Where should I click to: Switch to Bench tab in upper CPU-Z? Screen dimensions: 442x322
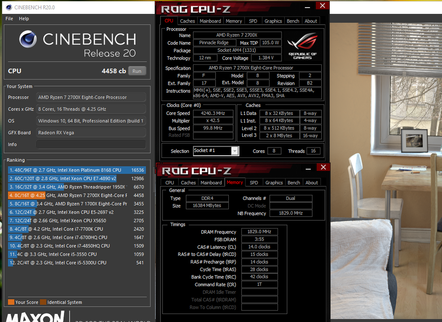click(293, 21)
